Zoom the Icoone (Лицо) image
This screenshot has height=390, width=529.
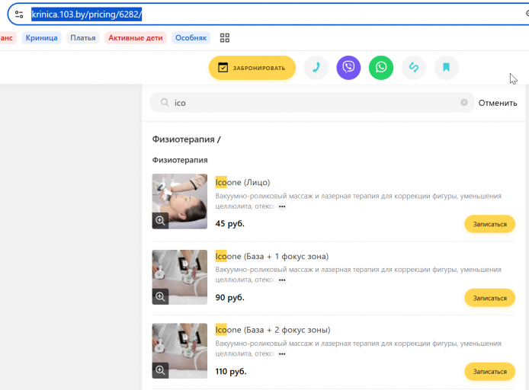pyautogui.click(x=160, y=221)
